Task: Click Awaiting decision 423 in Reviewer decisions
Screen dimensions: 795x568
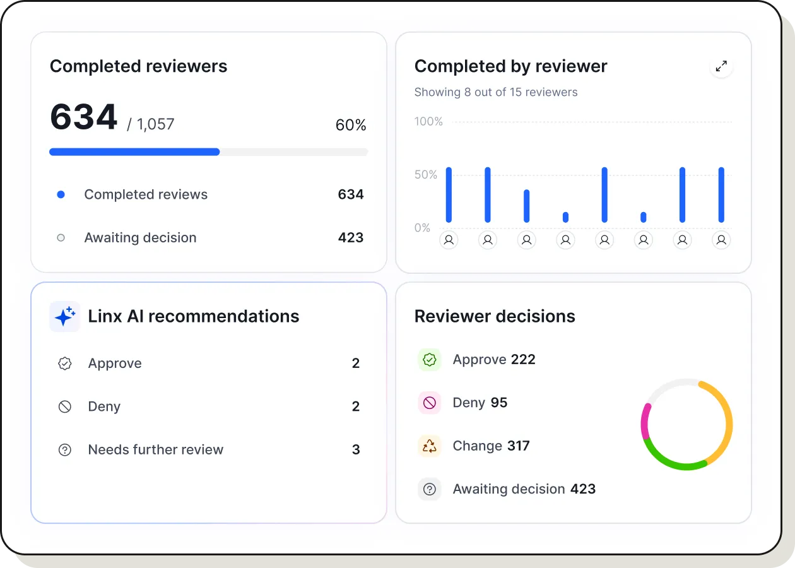Action: [x=524, y=489]
